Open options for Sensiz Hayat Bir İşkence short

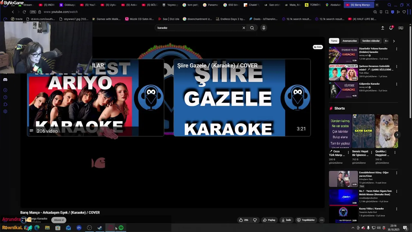click(x=371, y=153)
